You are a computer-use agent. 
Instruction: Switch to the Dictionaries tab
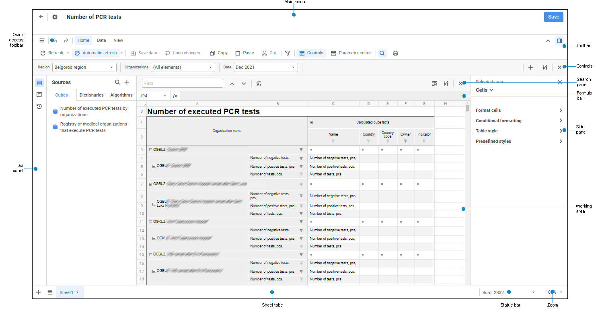pyautogui.click(x=91, y=95)
